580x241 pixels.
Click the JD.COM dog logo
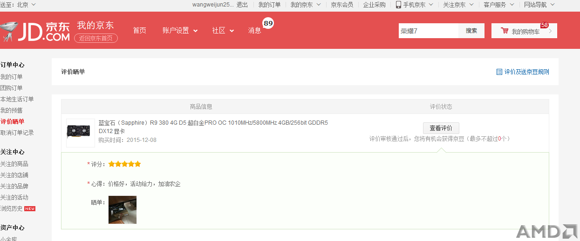click(8, 31)
